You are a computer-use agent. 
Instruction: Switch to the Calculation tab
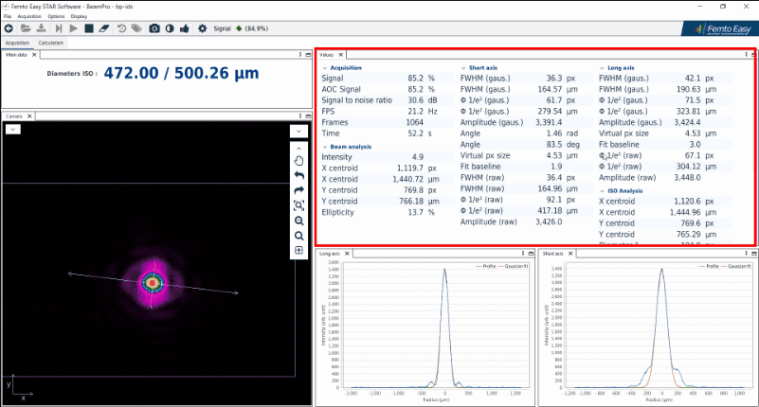pos(50,43)
